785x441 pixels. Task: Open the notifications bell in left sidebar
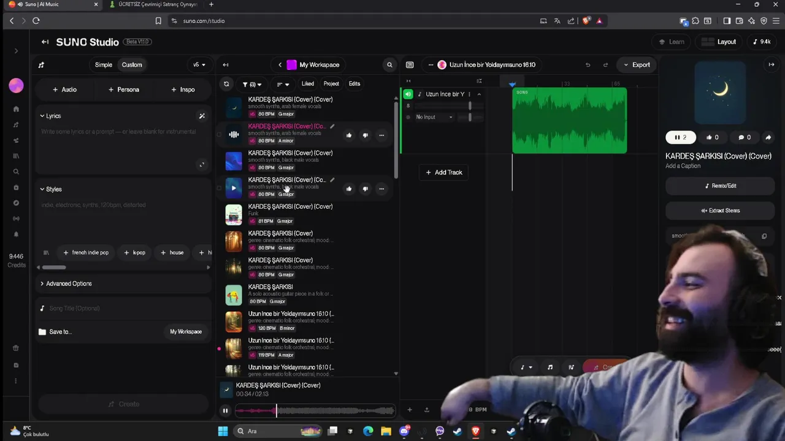click(x=16, y=234)
